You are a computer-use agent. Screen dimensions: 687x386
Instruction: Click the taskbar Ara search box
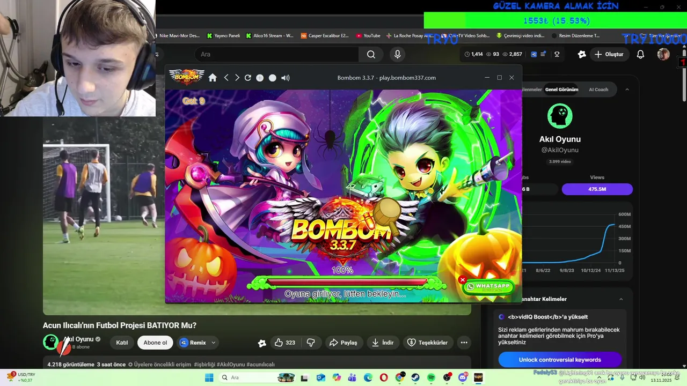tap(258, 377)
